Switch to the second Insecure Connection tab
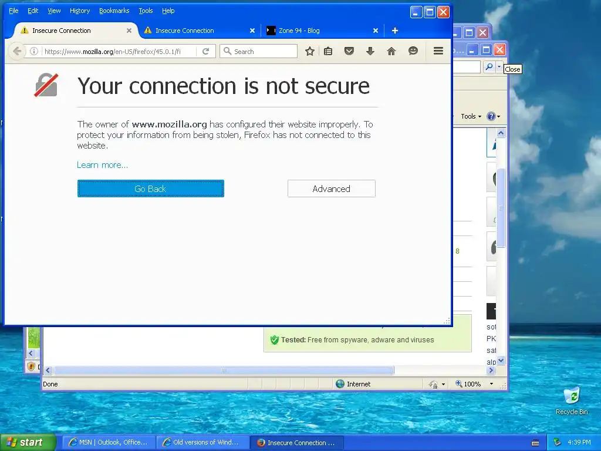The height and width of the screenshot is (451, 601). (x=200, y=31)
